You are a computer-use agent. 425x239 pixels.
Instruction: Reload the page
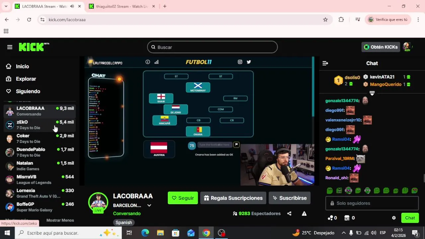(x=29, y=20)
